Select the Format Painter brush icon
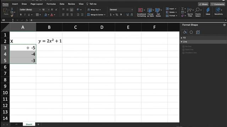The height and width of the screenshot is (127, 227). click(x=12, y=16)
